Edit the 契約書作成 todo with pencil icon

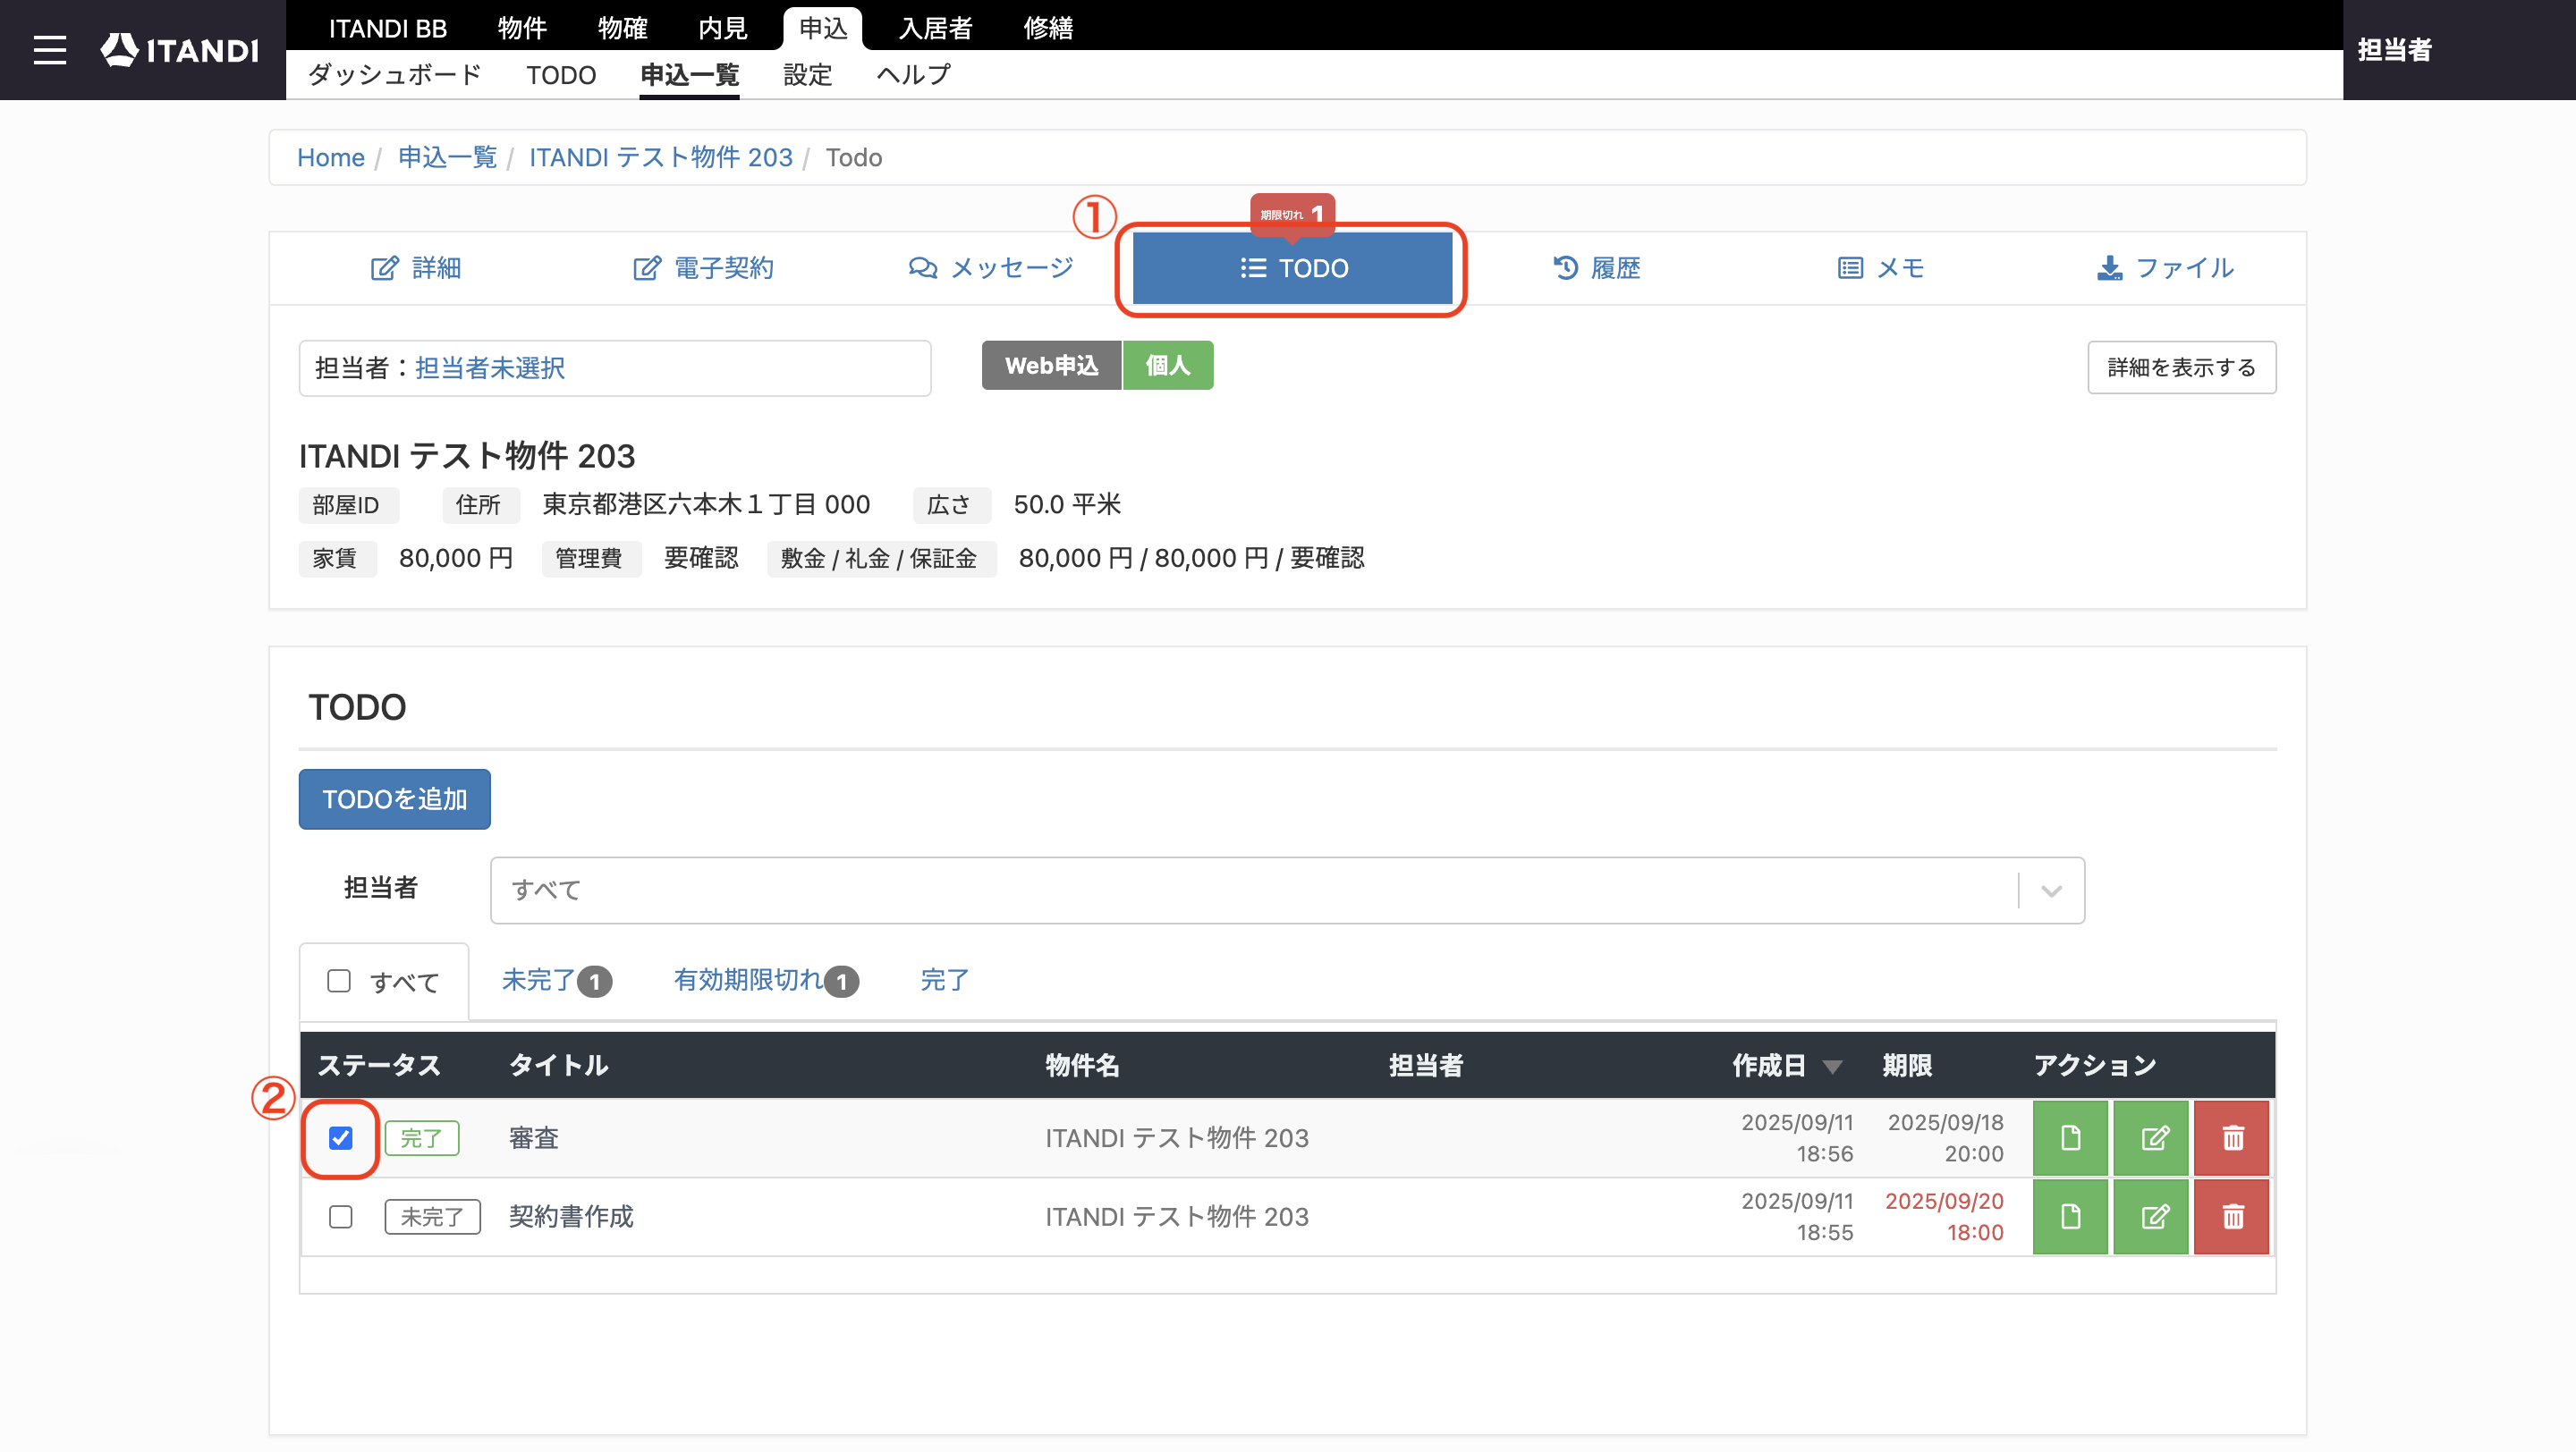(2152, 1216)
